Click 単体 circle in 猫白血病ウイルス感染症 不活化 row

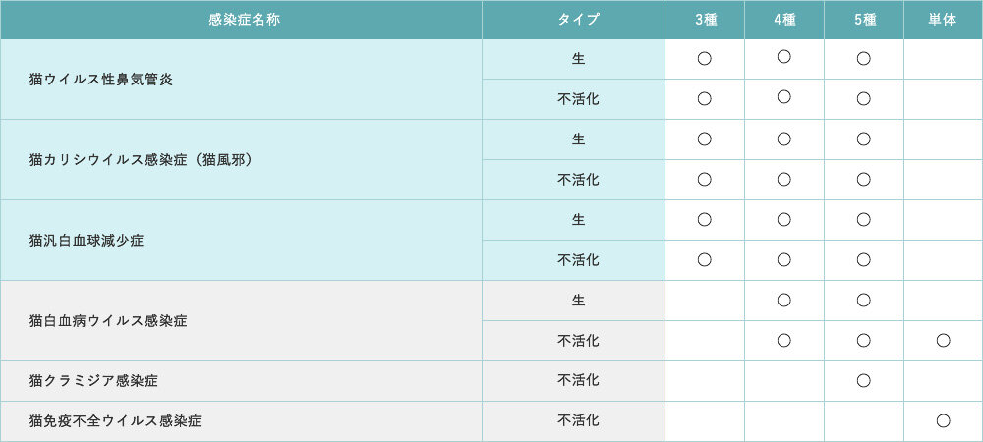coord(943,340)
